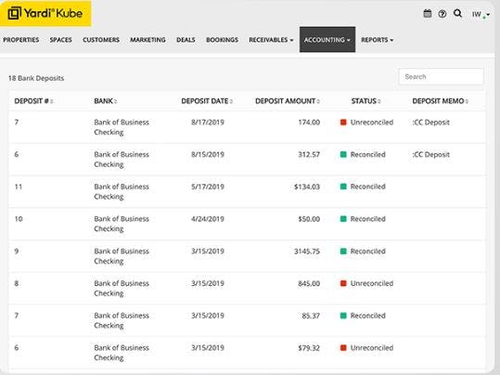Screen dimensions: 500x375
Task: Click the help question mark icon
Action: (x=442, y=14)
